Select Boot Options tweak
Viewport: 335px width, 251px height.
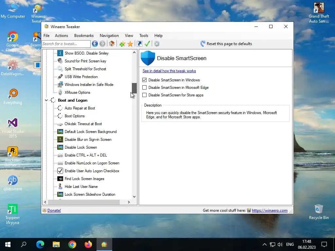tap(75, 116)
